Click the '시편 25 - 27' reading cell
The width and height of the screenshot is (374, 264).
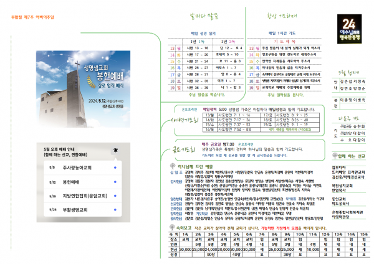pyautogui.click(x=198, y=68)
